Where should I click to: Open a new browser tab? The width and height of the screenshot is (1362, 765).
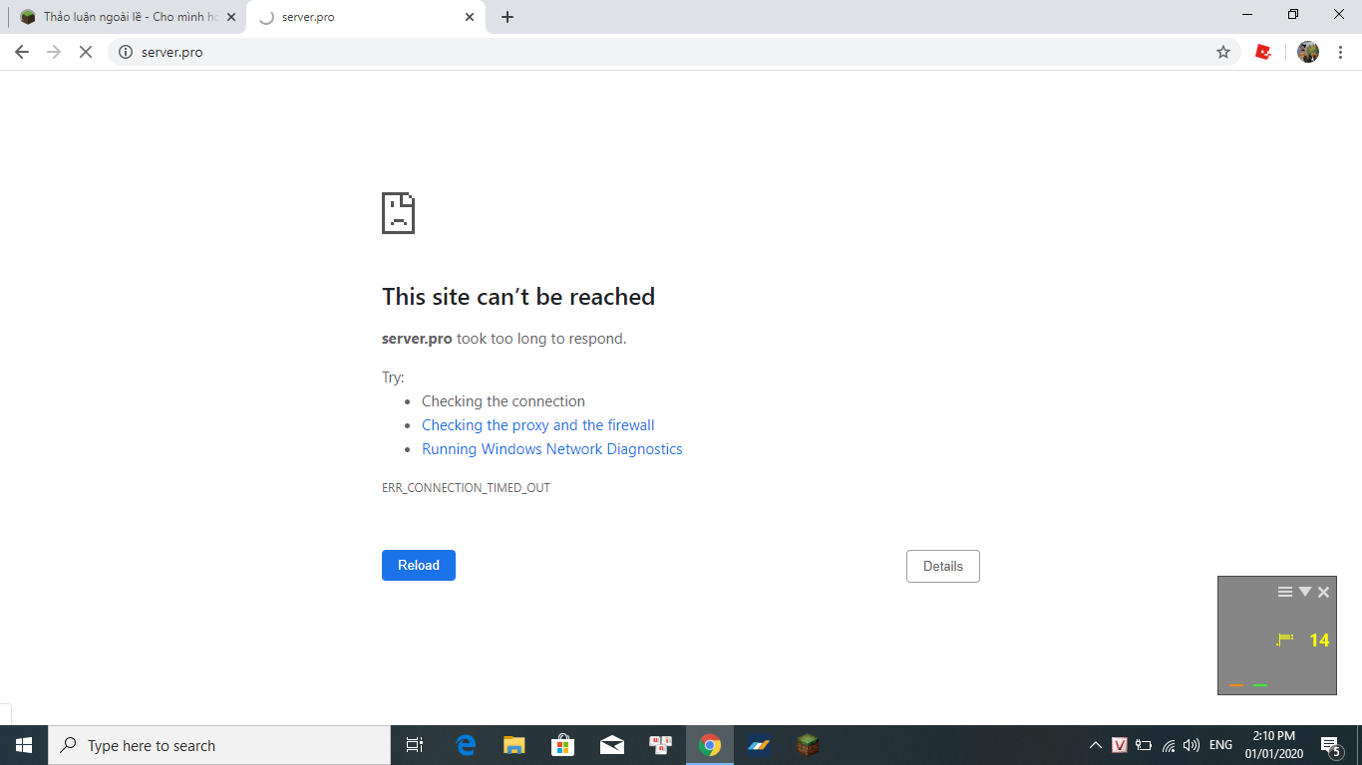508,17
